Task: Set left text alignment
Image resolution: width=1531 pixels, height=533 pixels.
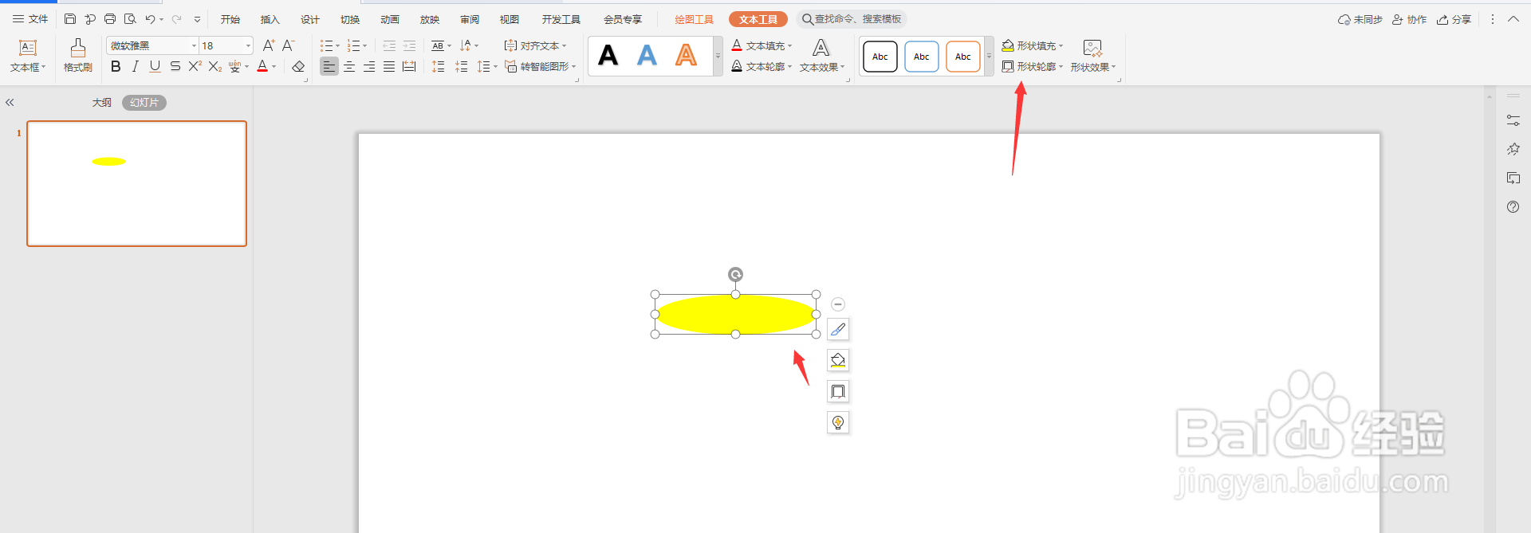Action: (329, 67)
